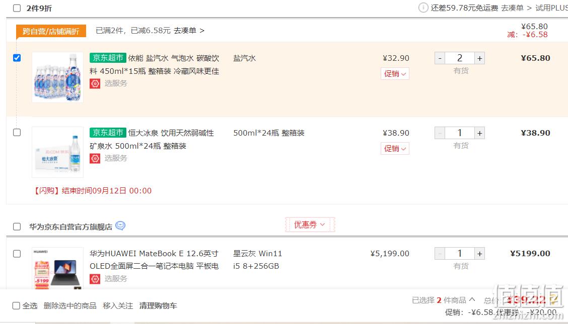Expand the 已选择 2 件商品 arrow
This screenshot has height=324, width=568.
[472, 299]
